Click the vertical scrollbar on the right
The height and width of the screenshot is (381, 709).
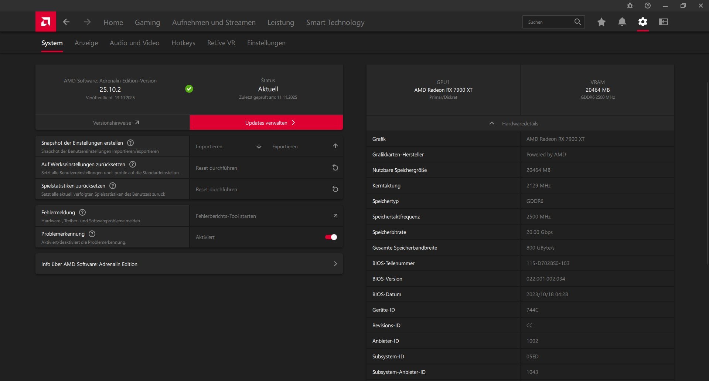pos(708,173)
